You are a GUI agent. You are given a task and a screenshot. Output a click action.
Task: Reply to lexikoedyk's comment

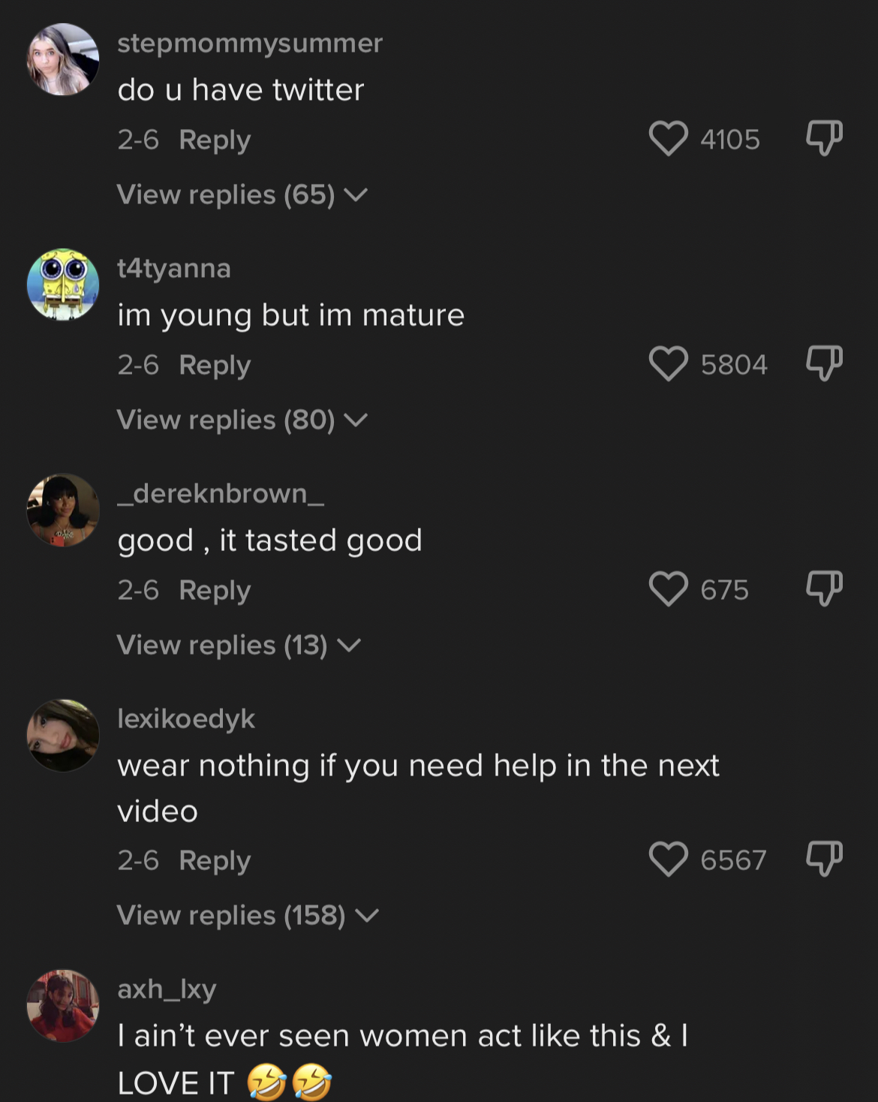[215, 861]
